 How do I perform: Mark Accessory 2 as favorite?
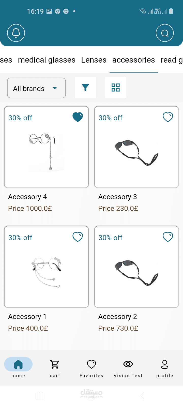click(x=168, y=237)
